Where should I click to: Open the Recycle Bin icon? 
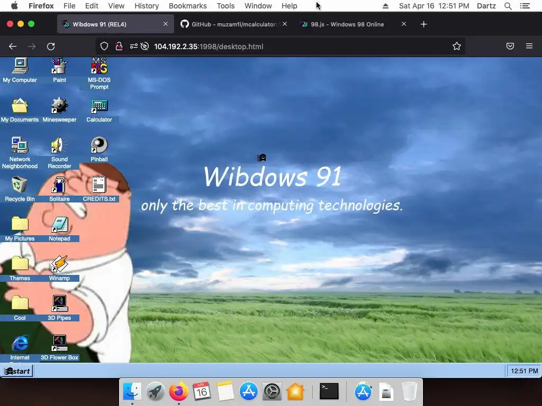(x=20, y=189)
